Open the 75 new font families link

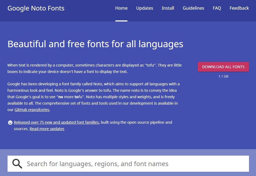[56, 122]
